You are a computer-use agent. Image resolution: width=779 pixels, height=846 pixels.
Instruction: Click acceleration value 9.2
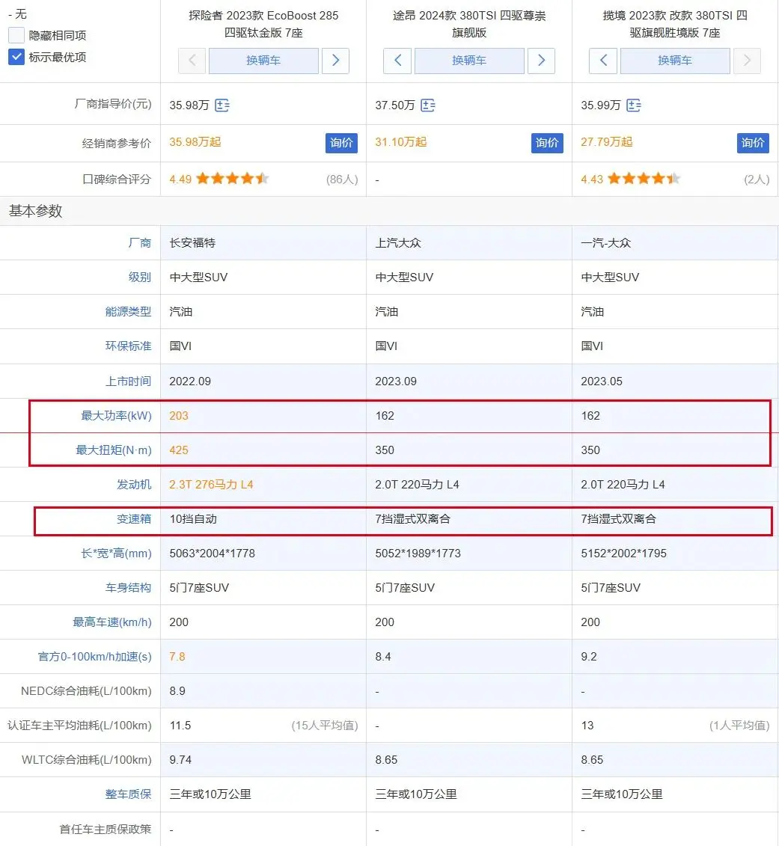[x=589, y=657]
